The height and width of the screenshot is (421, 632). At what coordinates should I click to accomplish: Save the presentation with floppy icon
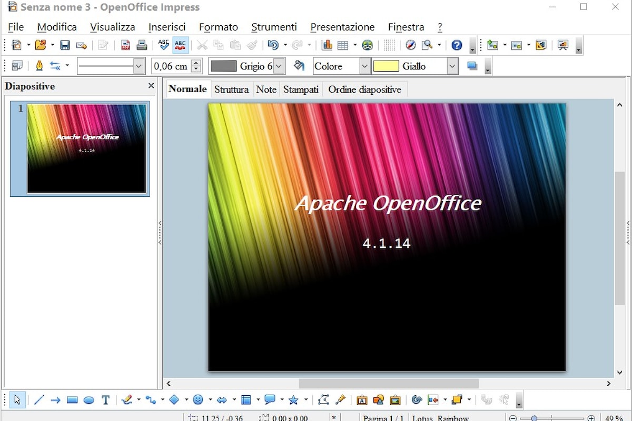tap(65, 45)
